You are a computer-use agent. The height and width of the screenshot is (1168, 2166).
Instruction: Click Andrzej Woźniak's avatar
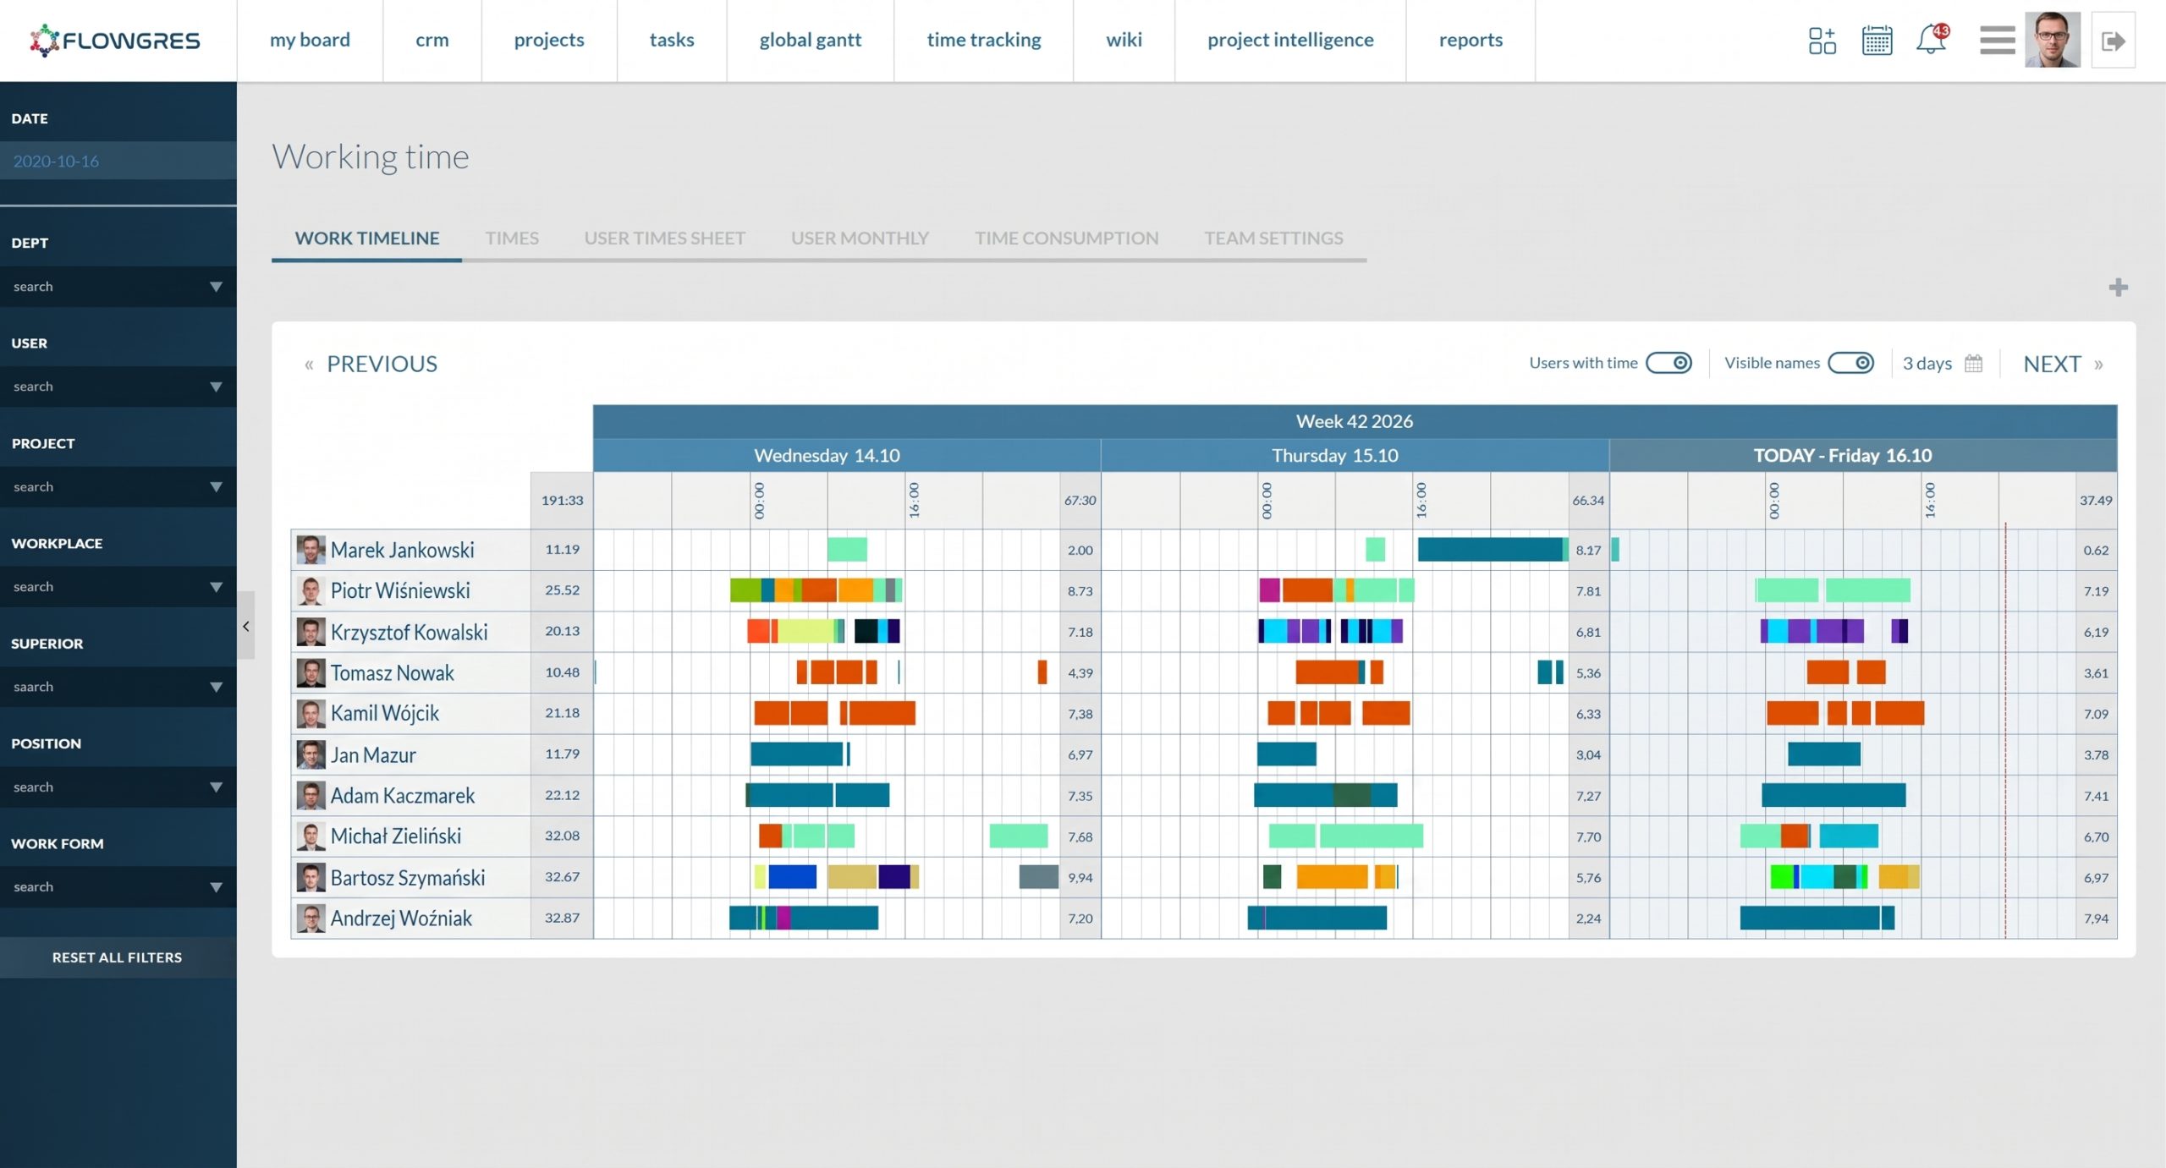311,918
